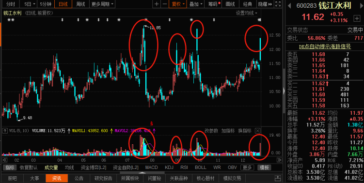Zoom in chart with plus icon

point(157,4)
